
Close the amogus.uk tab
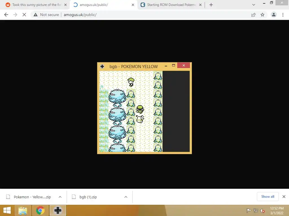pos(133,5)
